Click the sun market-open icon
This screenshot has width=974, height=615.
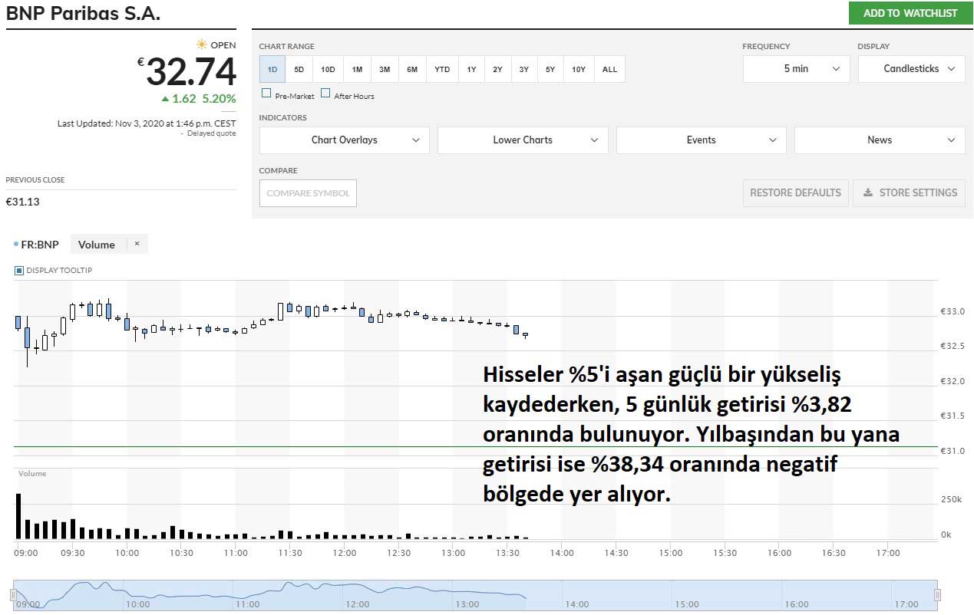tap(201, 44)
